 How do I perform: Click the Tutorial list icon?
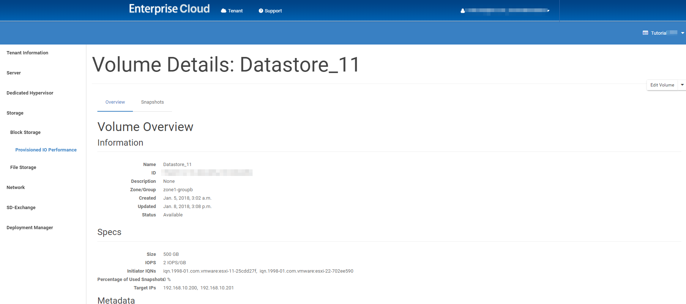coord(645,33)
